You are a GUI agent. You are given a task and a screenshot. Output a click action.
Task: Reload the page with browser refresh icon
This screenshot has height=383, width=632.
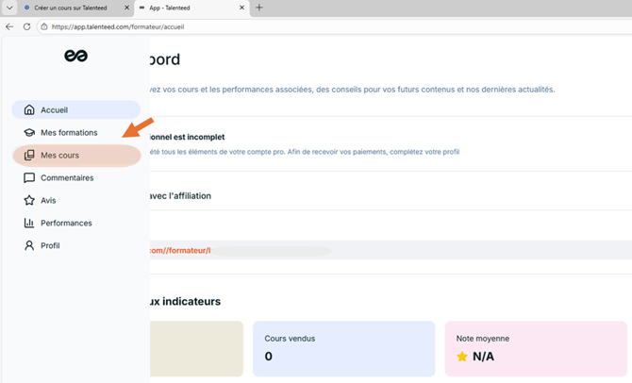coord(26,26)
